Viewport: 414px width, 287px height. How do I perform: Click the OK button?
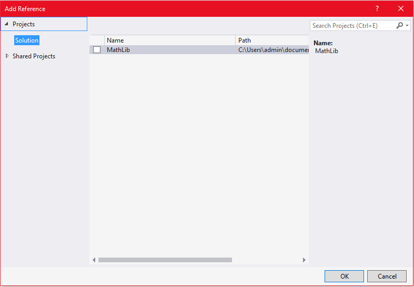tap(344, 276)
